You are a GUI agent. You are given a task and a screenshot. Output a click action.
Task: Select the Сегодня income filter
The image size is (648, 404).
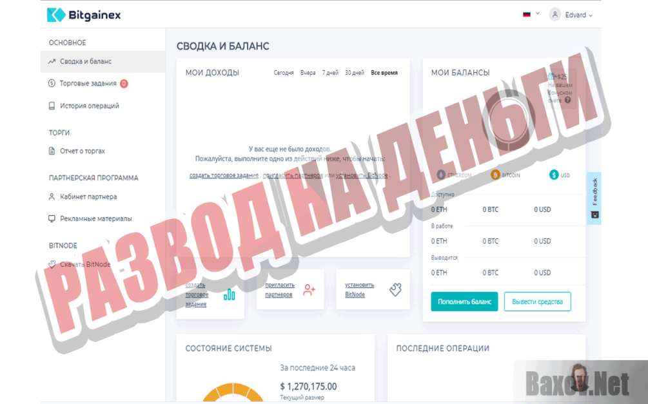click(x=284, y=73)
